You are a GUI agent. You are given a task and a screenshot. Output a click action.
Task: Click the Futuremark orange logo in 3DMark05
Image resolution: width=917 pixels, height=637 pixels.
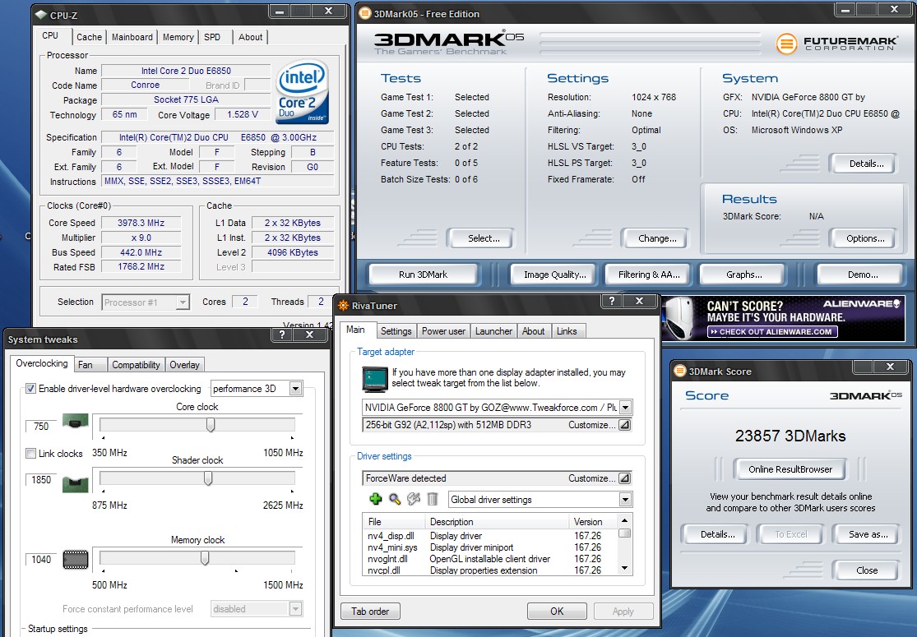[x=786, y=44]
